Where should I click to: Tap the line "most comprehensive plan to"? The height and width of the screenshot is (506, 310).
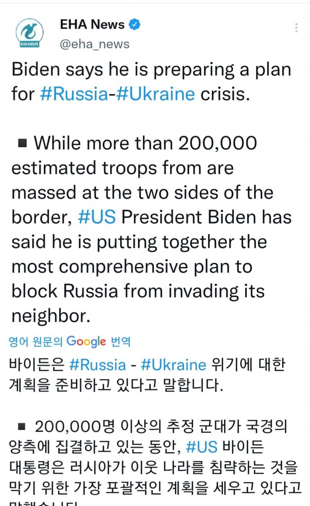pos(132,267)
